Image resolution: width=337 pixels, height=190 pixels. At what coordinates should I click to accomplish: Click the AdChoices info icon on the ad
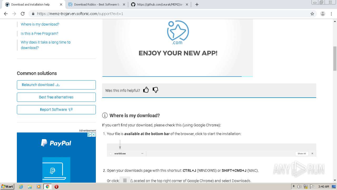[89, 135]
